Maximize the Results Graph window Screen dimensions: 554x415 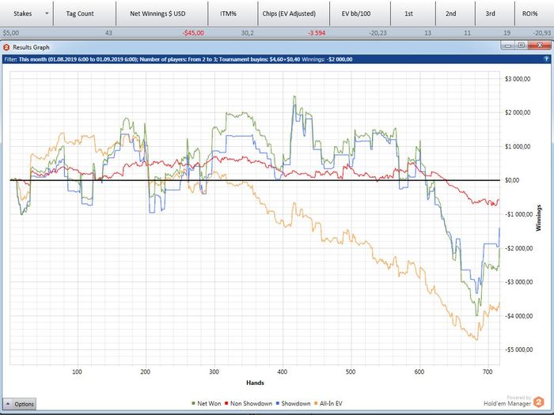tap(521, 45)
